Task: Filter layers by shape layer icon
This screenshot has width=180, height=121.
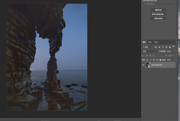Action: 166,47
